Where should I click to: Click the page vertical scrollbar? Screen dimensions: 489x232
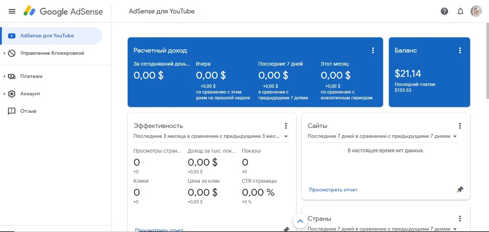point(487,62)
